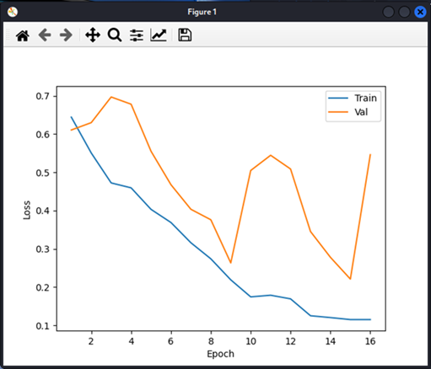Save the figure with the floppy disk icon
431x369 pixels.
tap(185, 35)
